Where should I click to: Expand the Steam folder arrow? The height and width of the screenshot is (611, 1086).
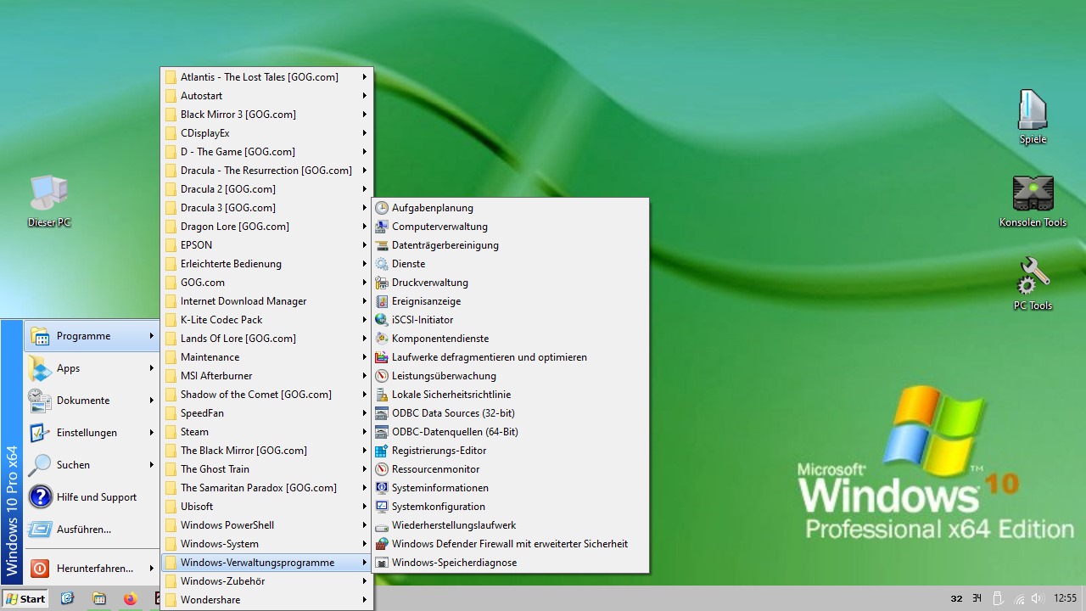coord(365,432)
